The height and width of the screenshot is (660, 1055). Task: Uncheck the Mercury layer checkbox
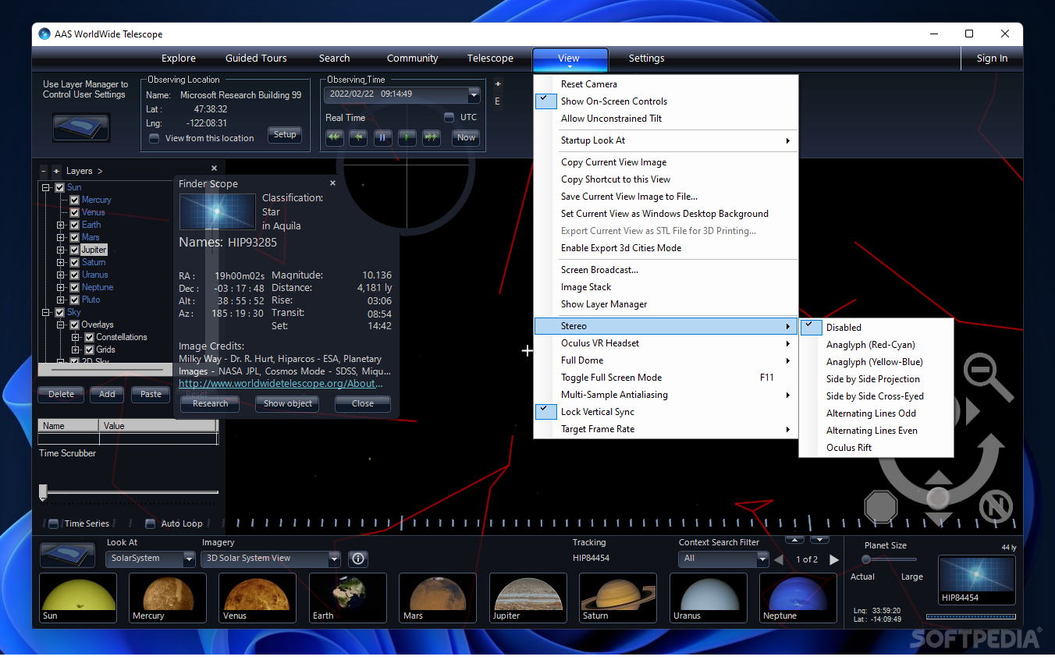tap(75, 200)
